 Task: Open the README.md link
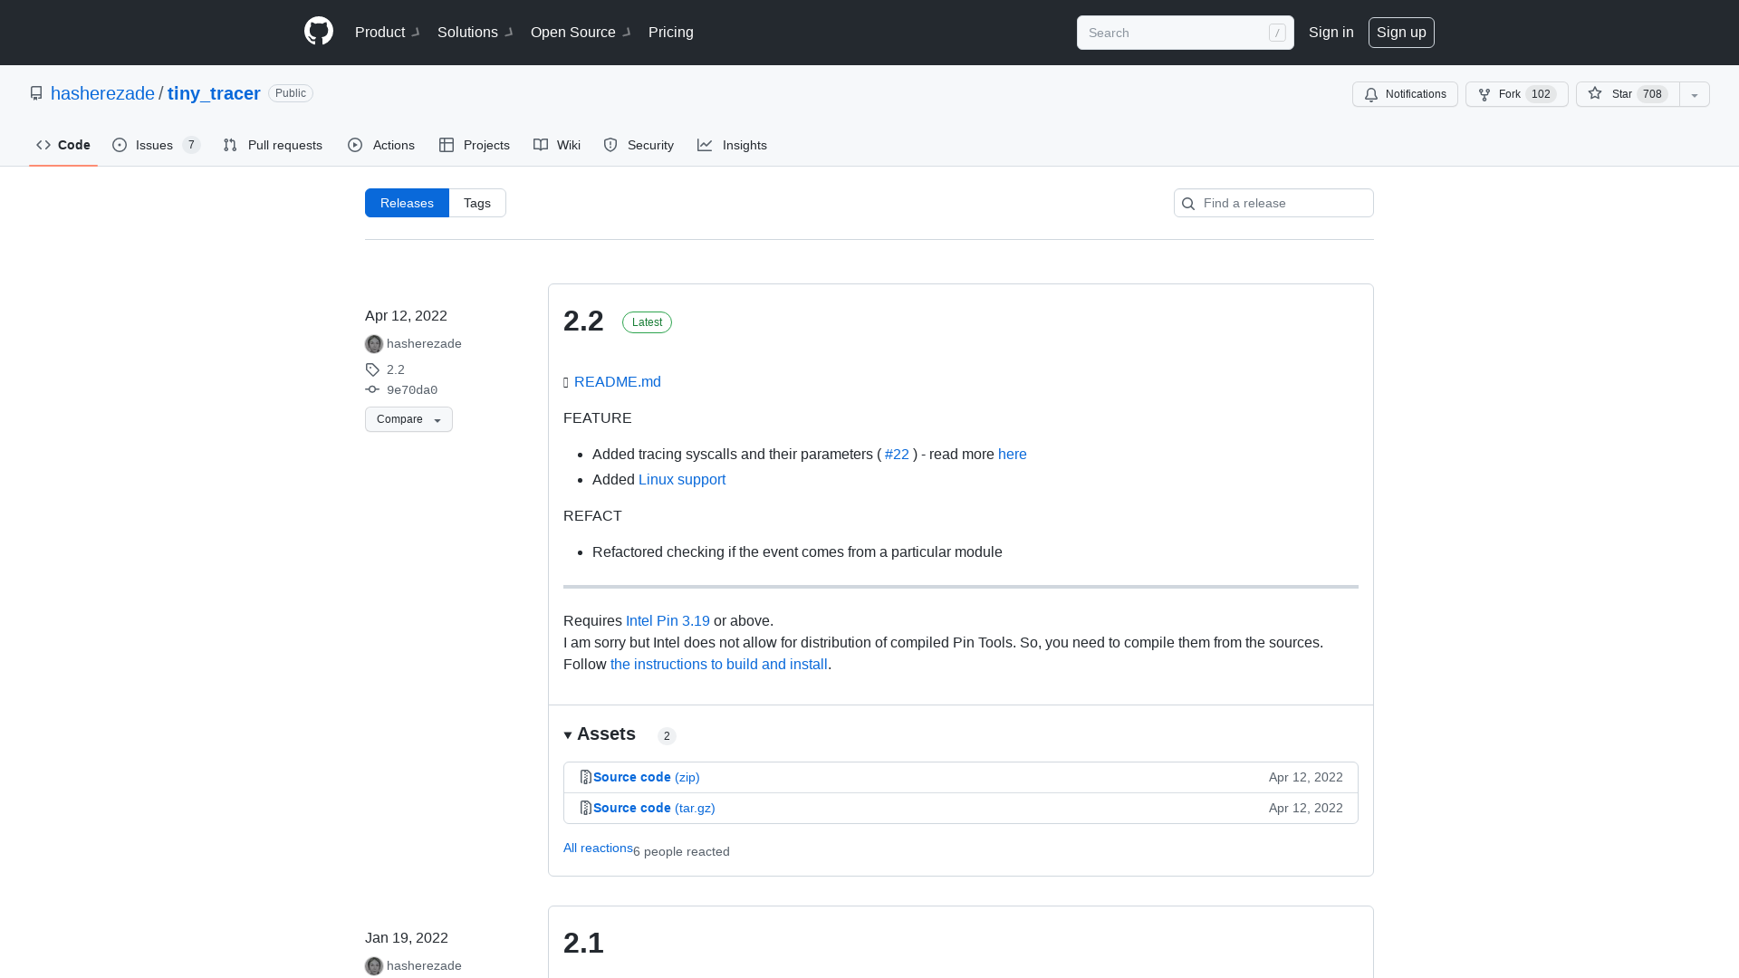pyautogui.click(x=618, y=382)
